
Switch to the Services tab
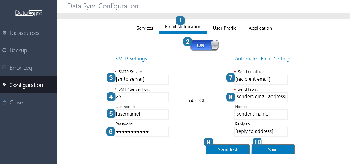click(x=145, y=28)
